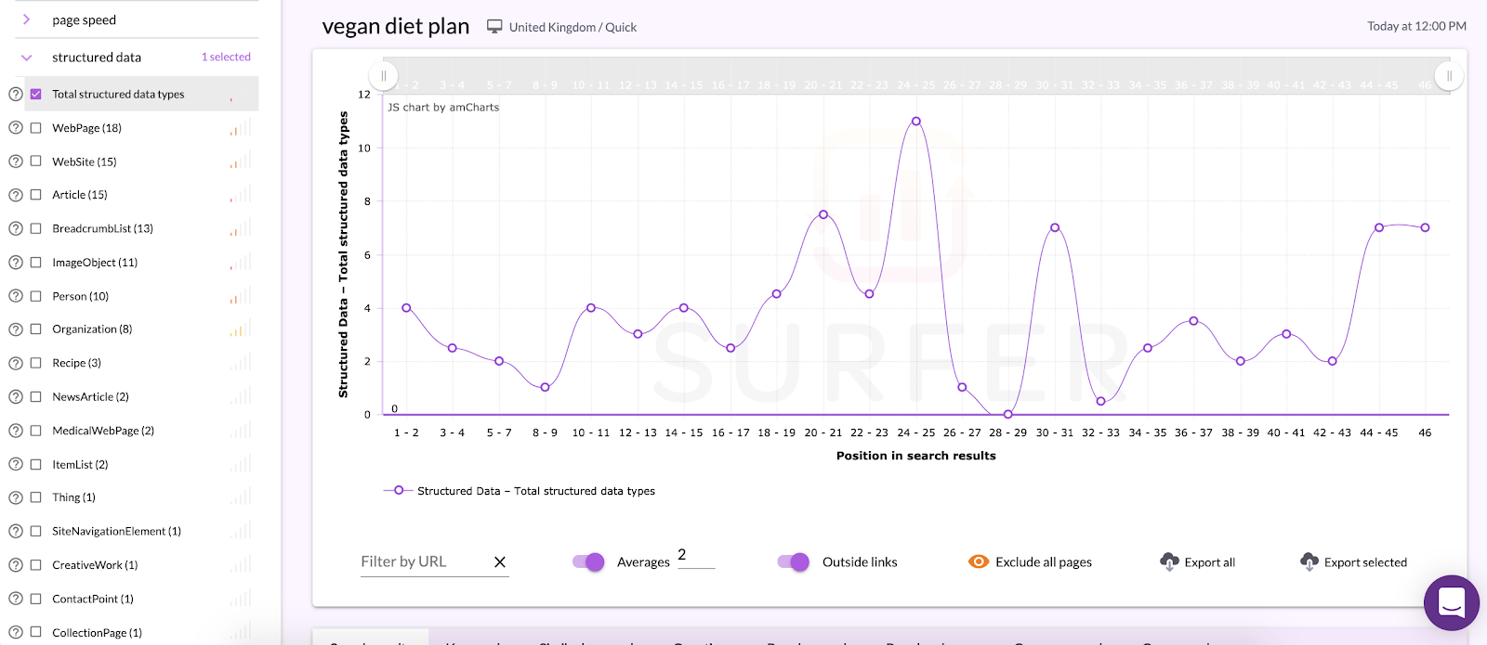Viewport: 1487px width, 645px height.
Task: Click right handle of chart range slider
Action: coord(1449,76)
